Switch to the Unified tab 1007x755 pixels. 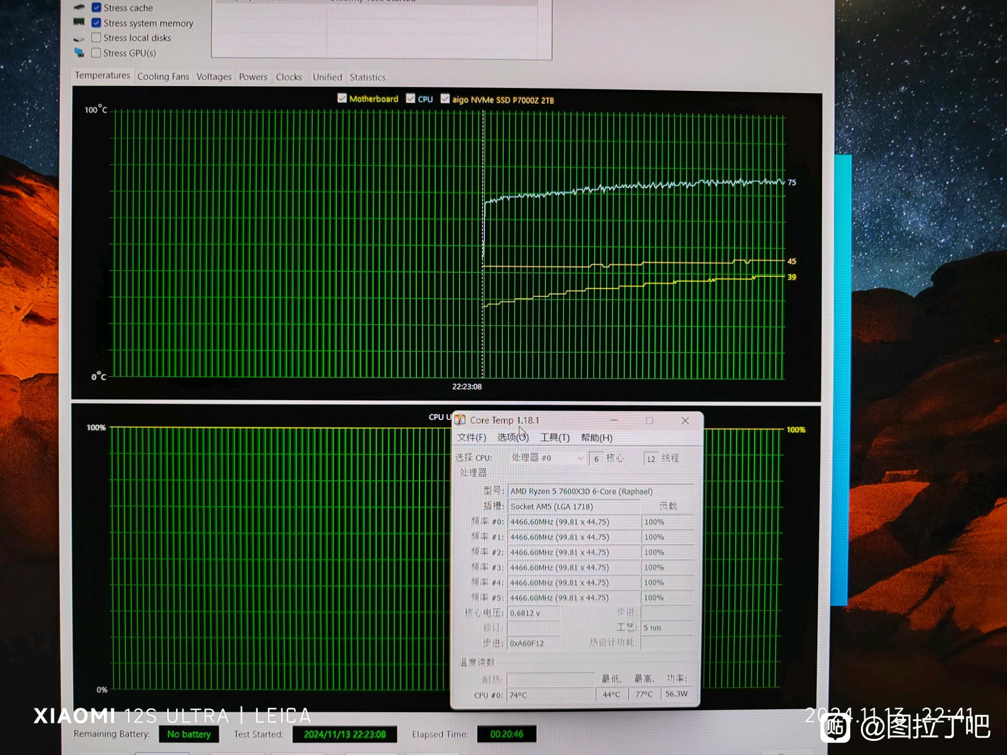pos(327,77)
